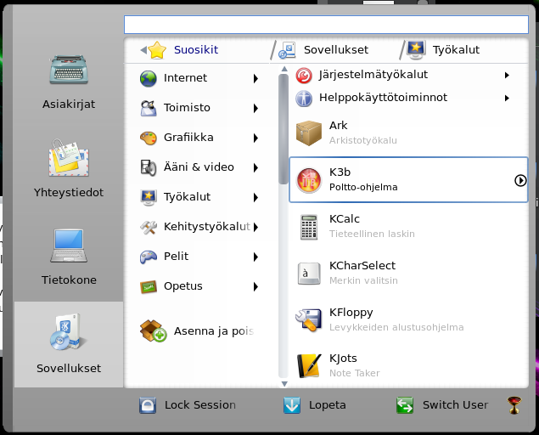539x435 pixels.
Task: Click the Lopeta blue down-arrow icon
Action: point(292,405)
